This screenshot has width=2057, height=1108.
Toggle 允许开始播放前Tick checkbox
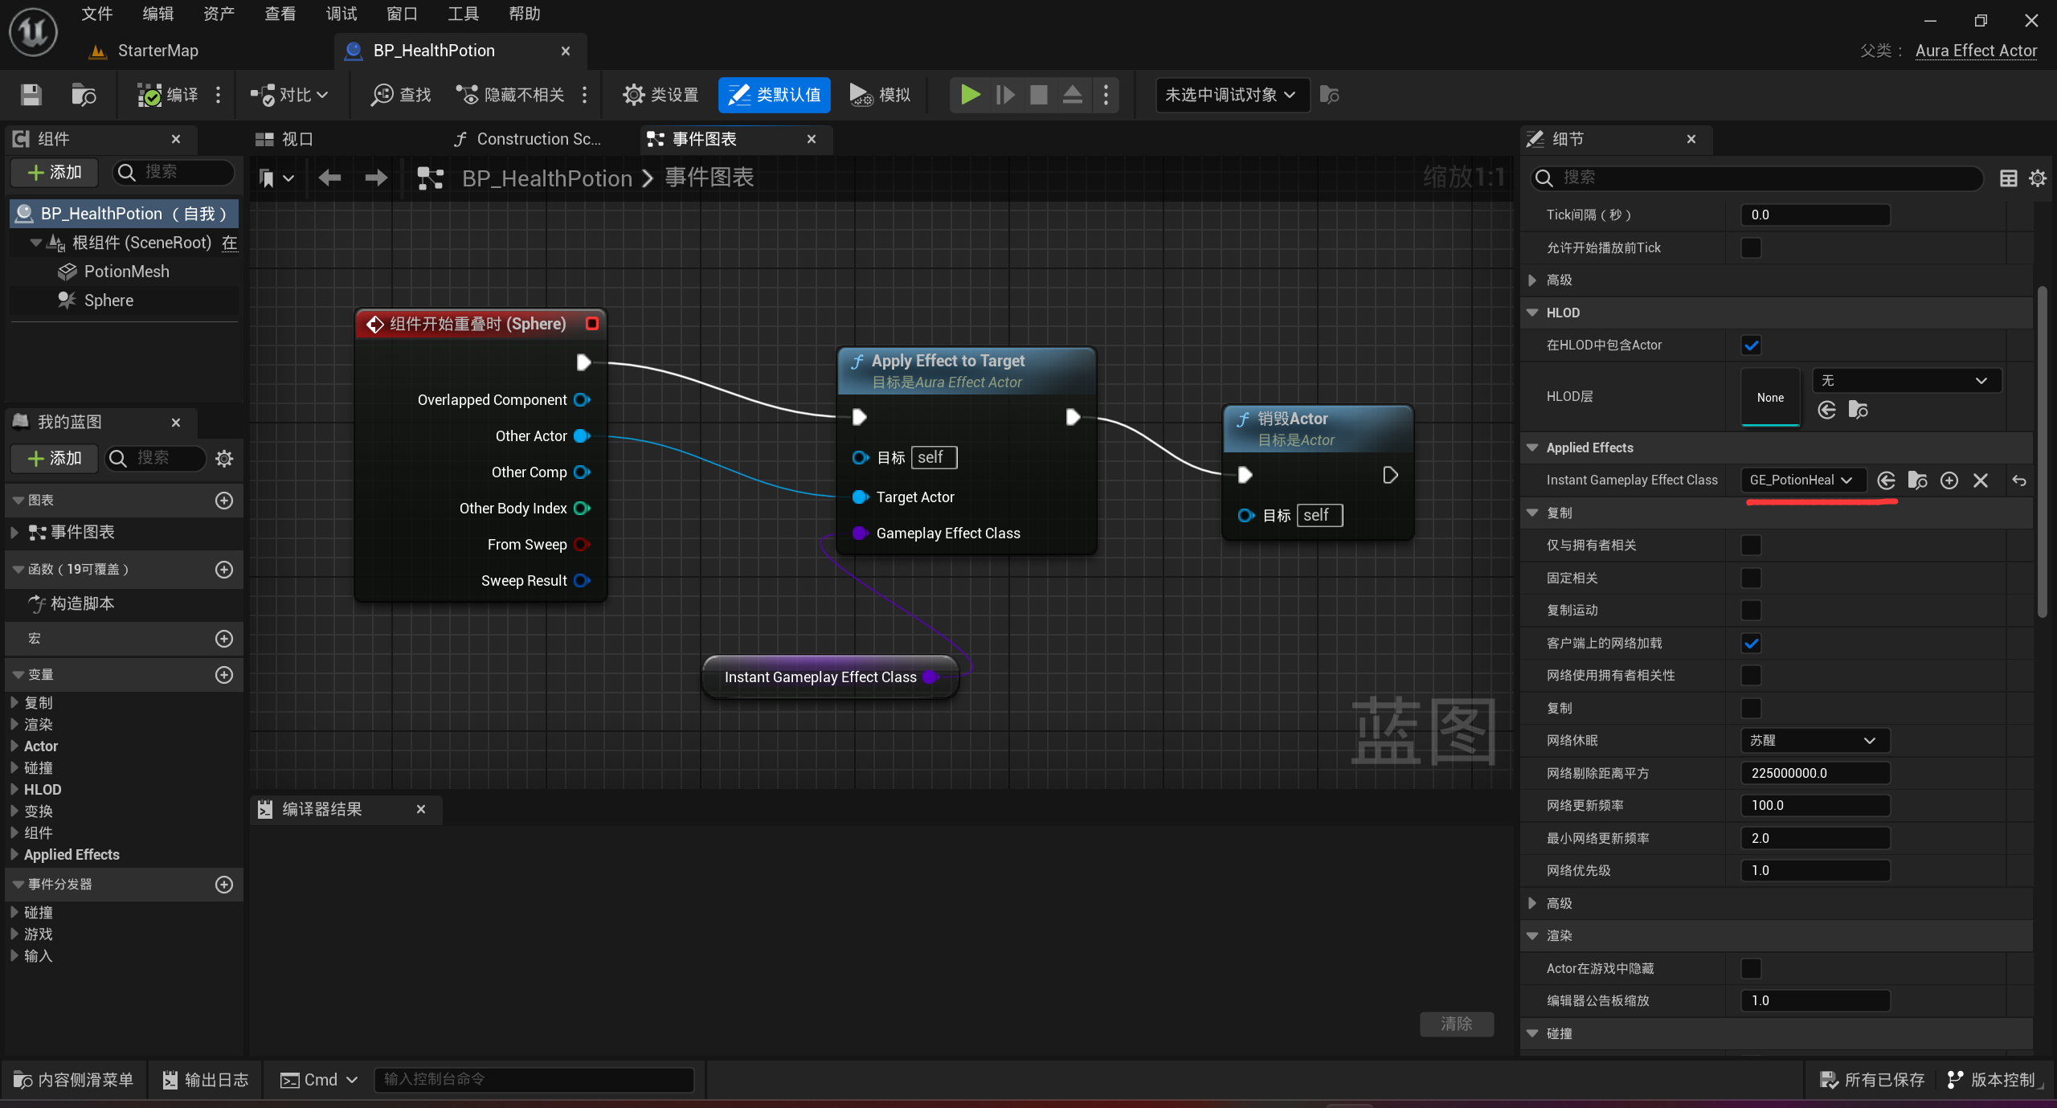tap(1751, 247)
